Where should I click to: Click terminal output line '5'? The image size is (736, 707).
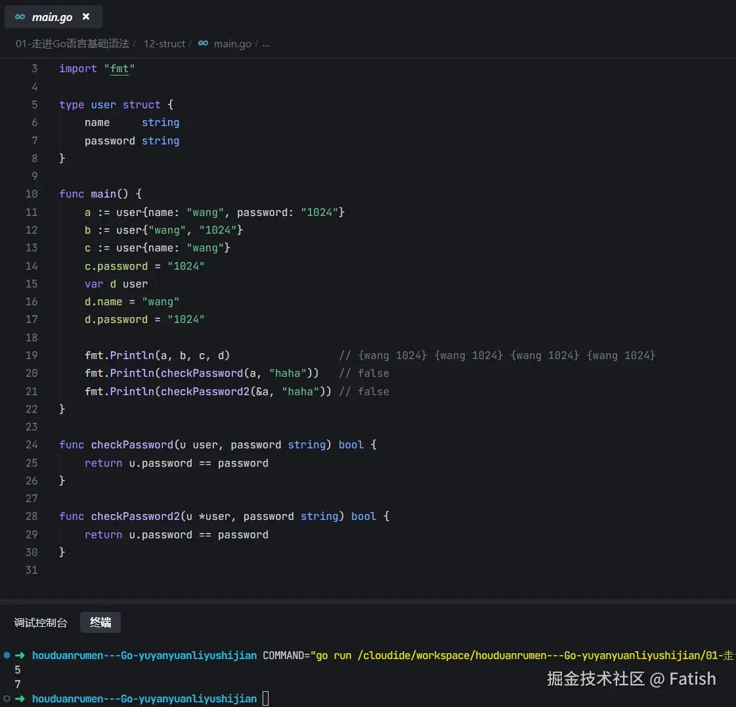pos(18,670)
